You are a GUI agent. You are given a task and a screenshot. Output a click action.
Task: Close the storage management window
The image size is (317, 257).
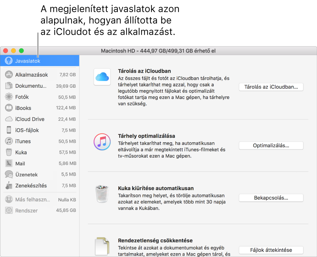pos(6,51)
